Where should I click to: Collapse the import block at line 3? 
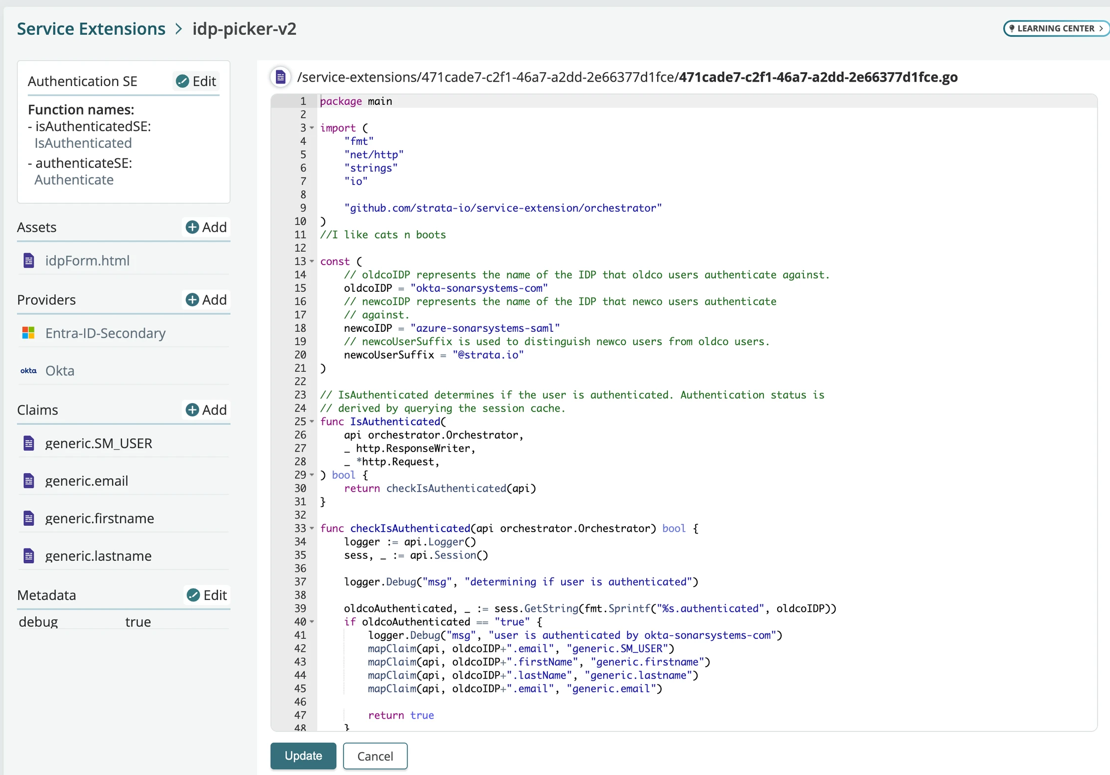pyautogui.click(x=312, y=128)
